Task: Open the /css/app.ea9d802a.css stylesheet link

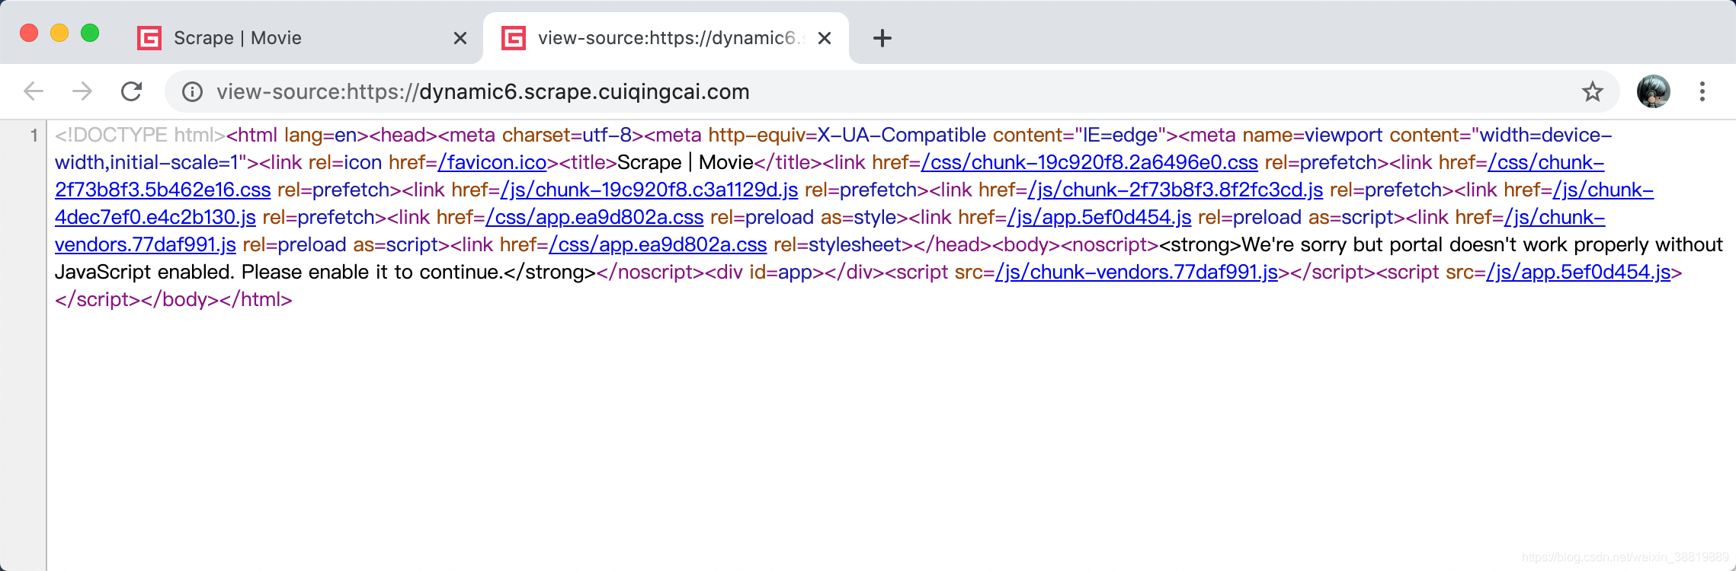Action: coord(658,244)
